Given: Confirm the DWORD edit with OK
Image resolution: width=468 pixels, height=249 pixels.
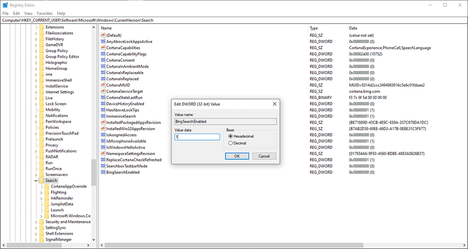Looking at the screenshot, I should coord(237,156).
